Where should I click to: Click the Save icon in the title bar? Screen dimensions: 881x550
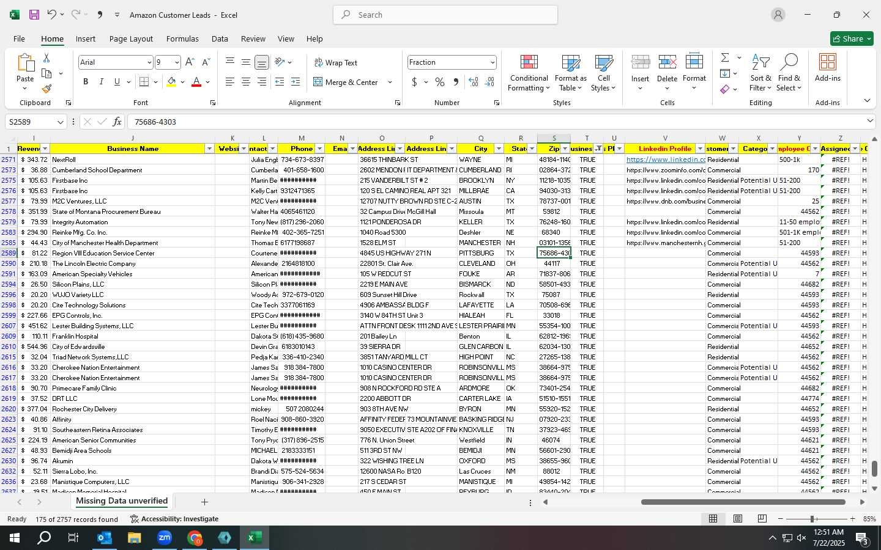click(34, 15)
